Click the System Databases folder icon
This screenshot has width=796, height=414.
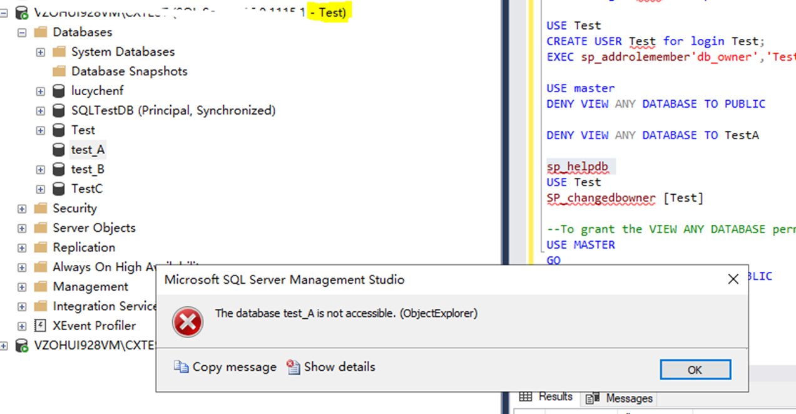pyautogui.click(x=59, y=51)
